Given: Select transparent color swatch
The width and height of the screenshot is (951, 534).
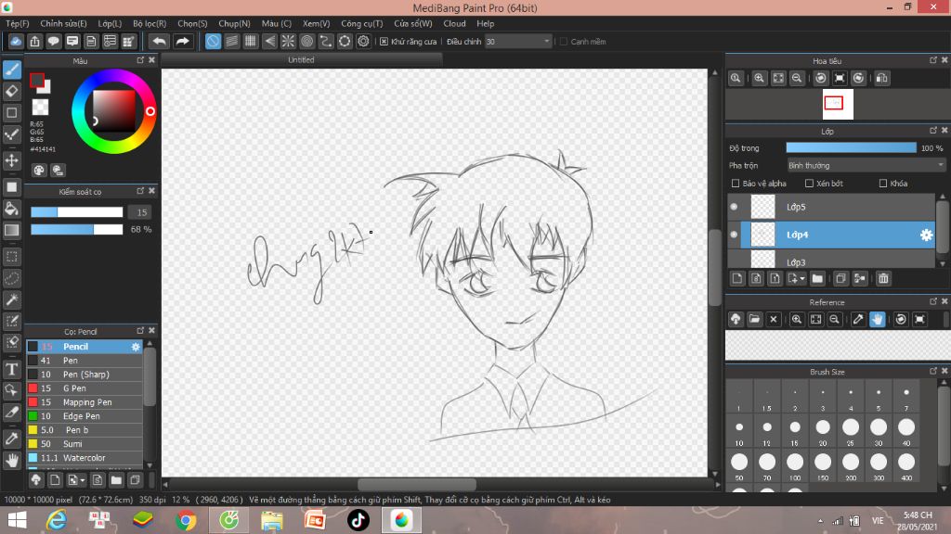Looking at the screenshot, I should click(x=40, y=108).
